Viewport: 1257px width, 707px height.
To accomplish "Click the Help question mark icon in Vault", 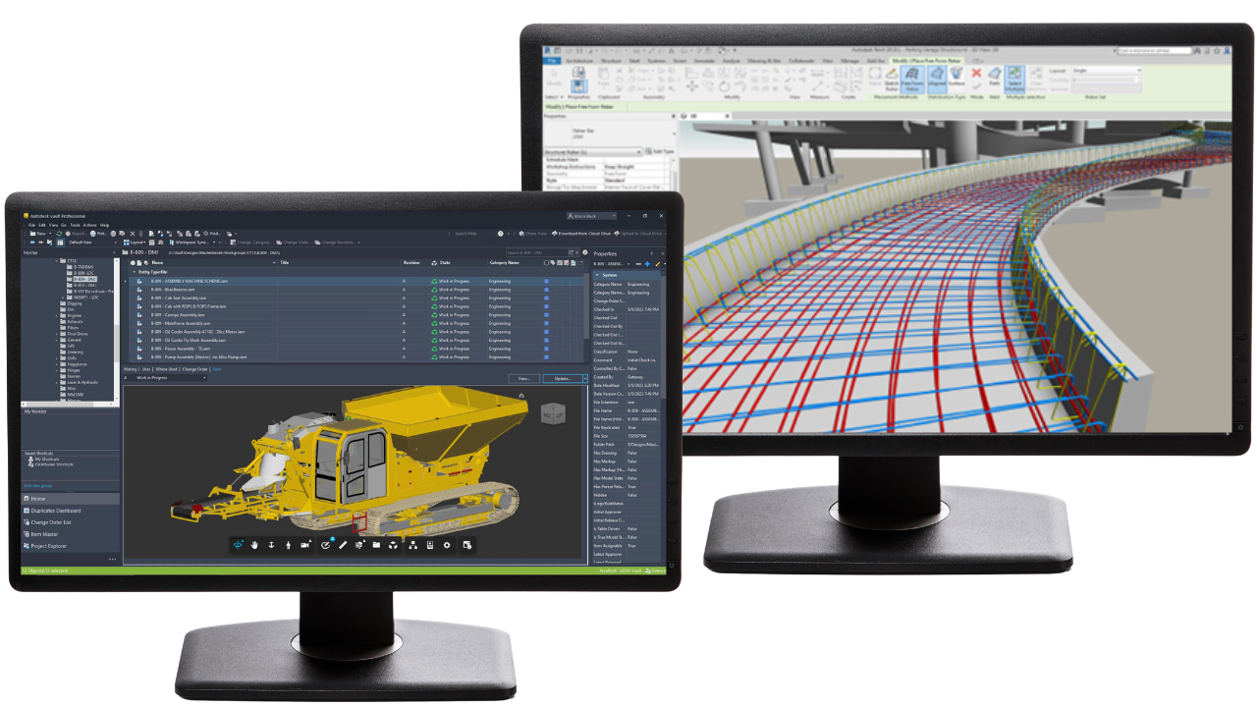I will tap(500, 234).
